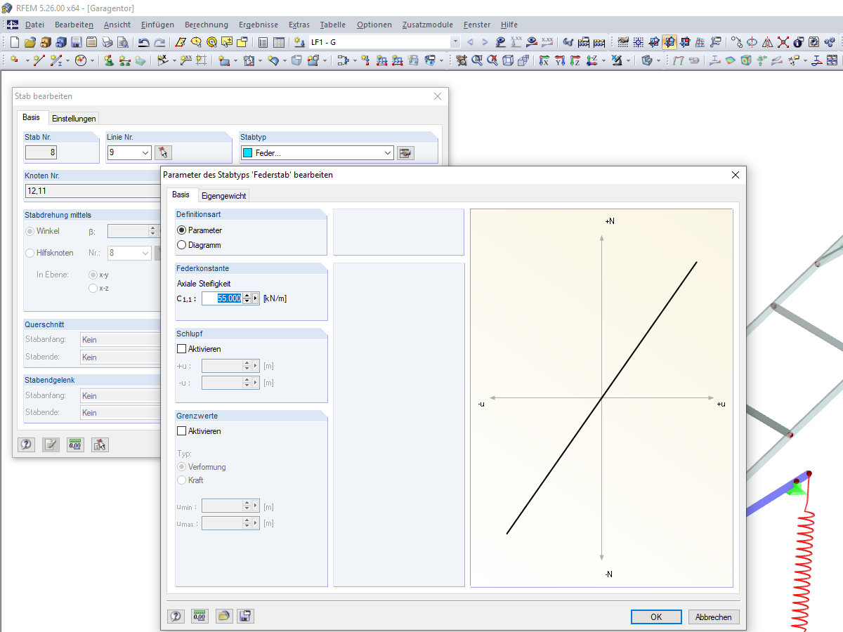Choose the x-z plane radio button

(x=93, y=288)
